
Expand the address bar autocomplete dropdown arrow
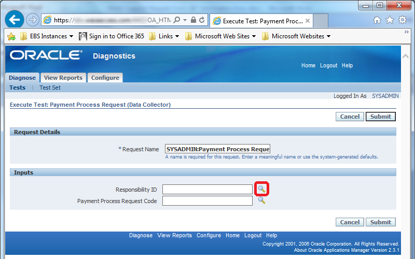tap(185, 20)
